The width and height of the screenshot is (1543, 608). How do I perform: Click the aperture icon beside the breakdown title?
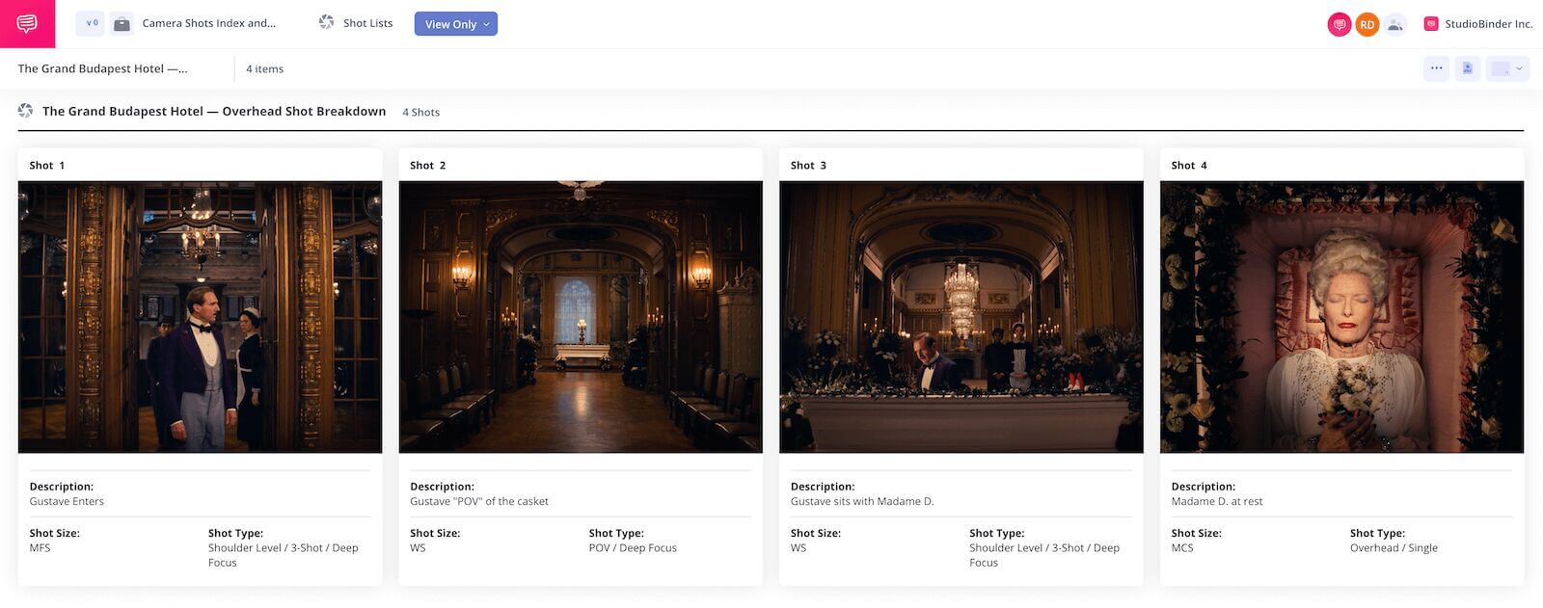click(26, 112)
